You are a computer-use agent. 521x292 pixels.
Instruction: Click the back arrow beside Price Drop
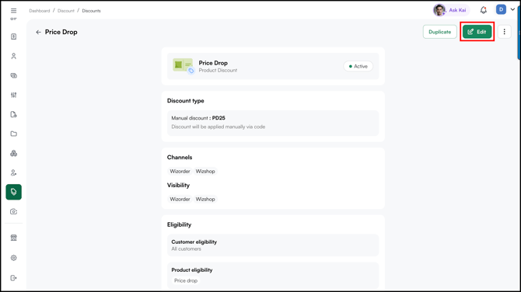tap(39, 32)
